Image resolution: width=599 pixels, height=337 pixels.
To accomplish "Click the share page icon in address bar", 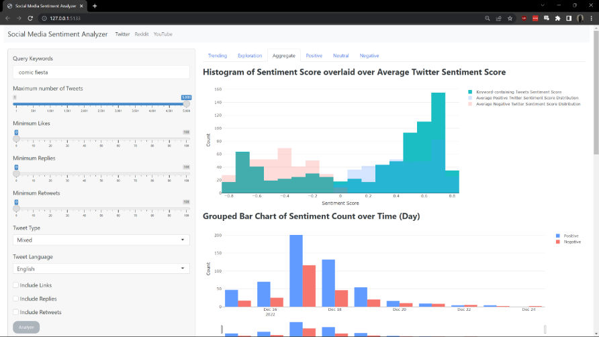I will point(499,18).
